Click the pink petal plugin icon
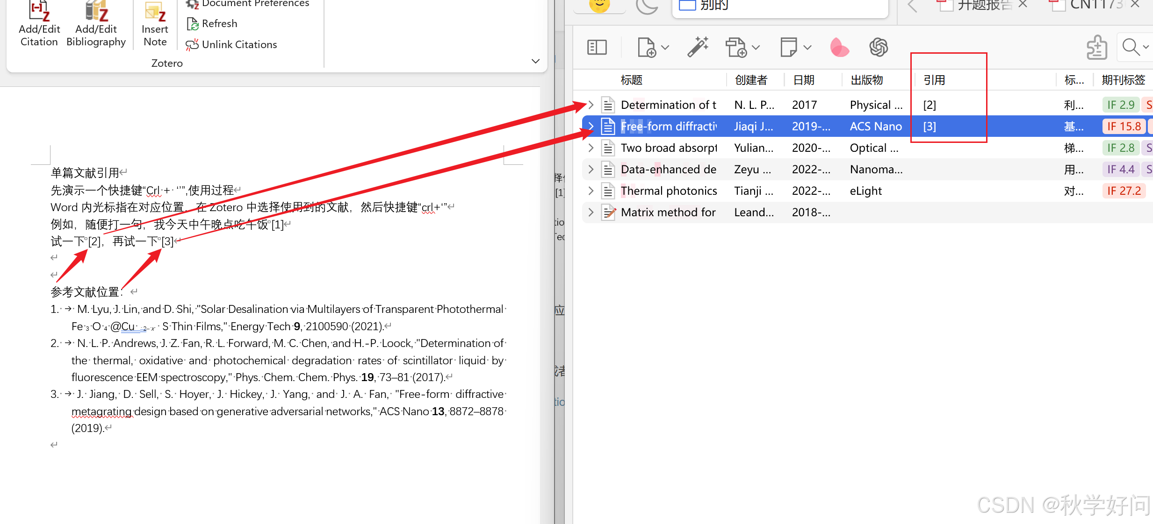Screen dimensions: 1153x524 [x=839, y=47]
